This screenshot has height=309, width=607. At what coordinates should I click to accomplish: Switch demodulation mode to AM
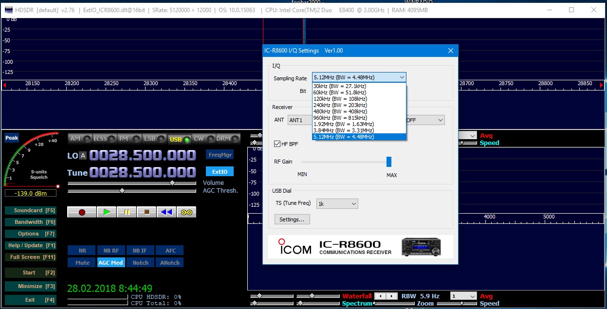point(80,139)
